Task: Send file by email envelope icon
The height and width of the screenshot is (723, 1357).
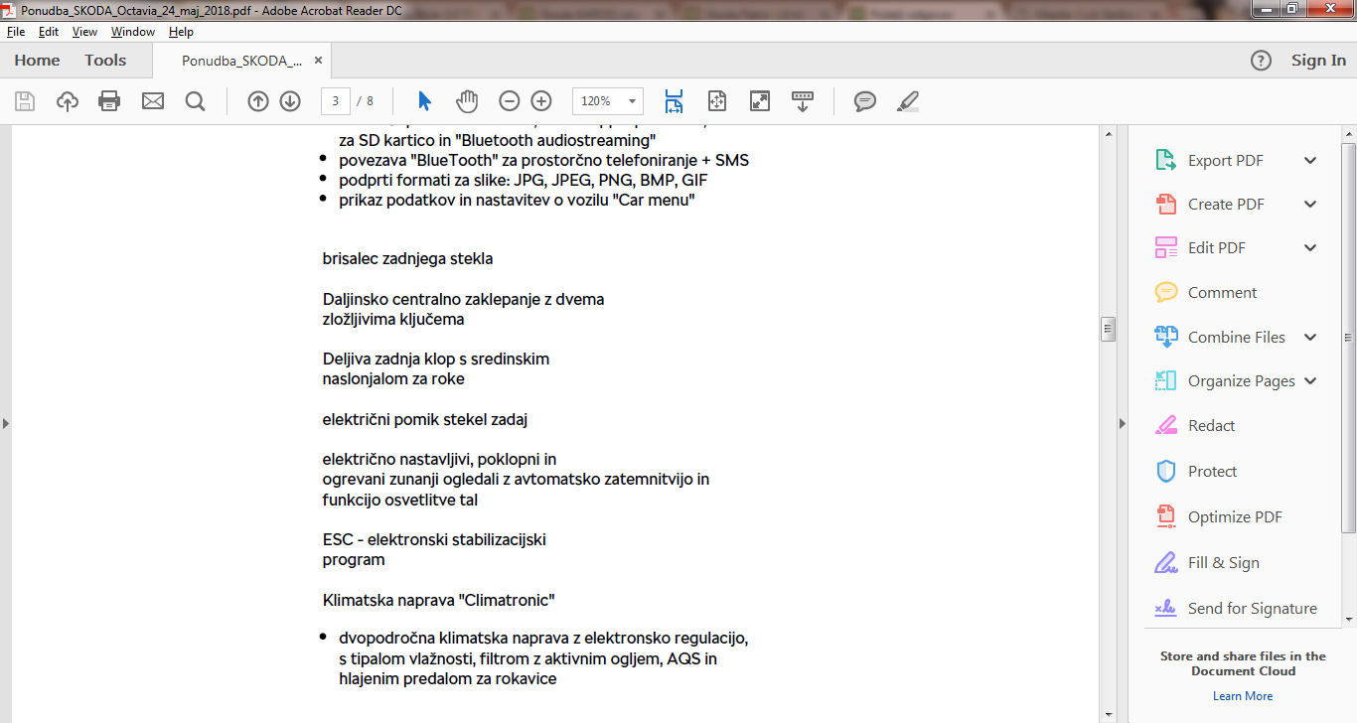Action: tap(152, 100)
